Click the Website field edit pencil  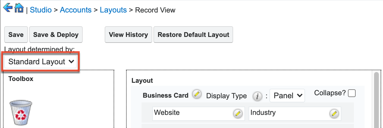[237, 113]
